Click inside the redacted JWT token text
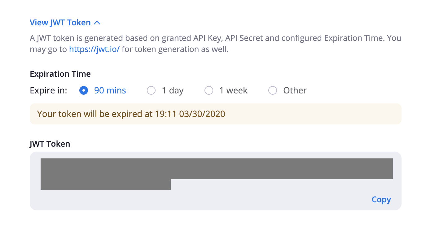This screenshot has height=250, width=435. pyautogui.click(x=217, y=169)
